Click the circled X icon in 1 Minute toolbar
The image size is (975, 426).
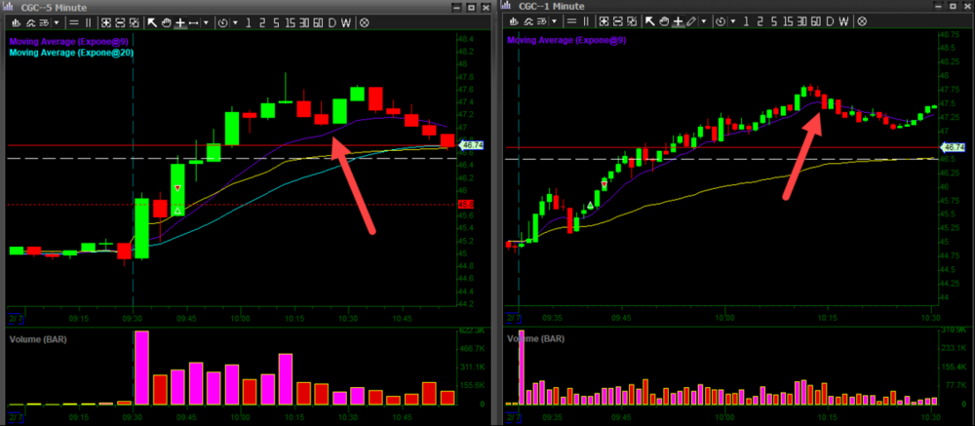(x=861, y=20)
